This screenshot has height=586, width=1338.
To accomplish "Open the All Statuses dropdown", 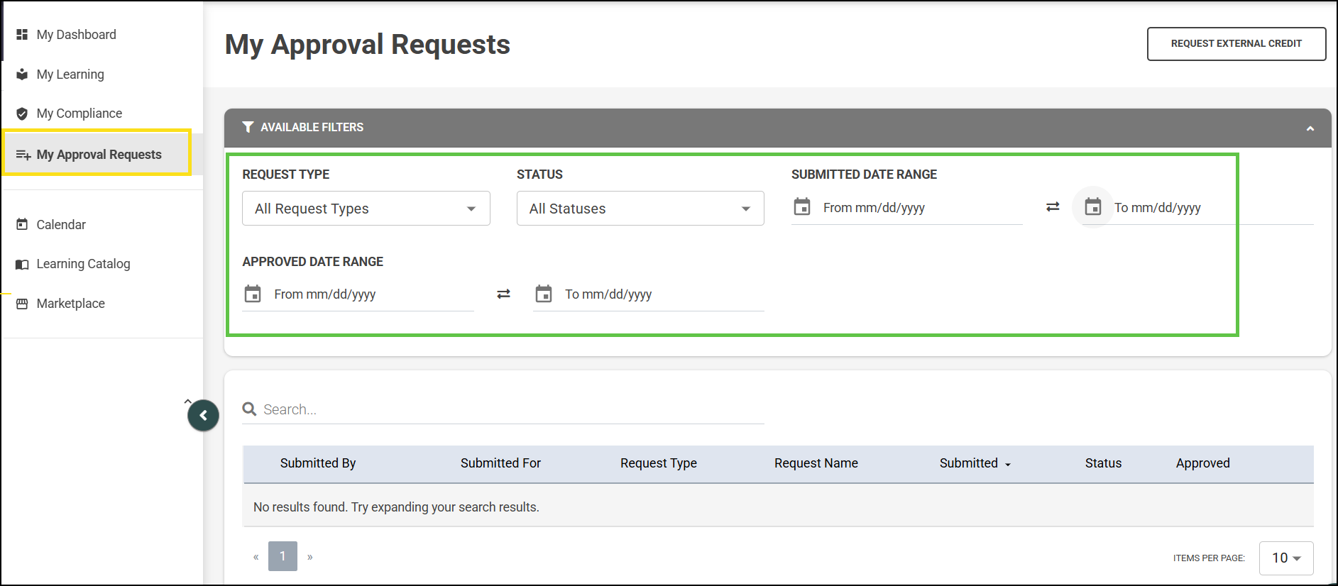I will pos(640,209).
